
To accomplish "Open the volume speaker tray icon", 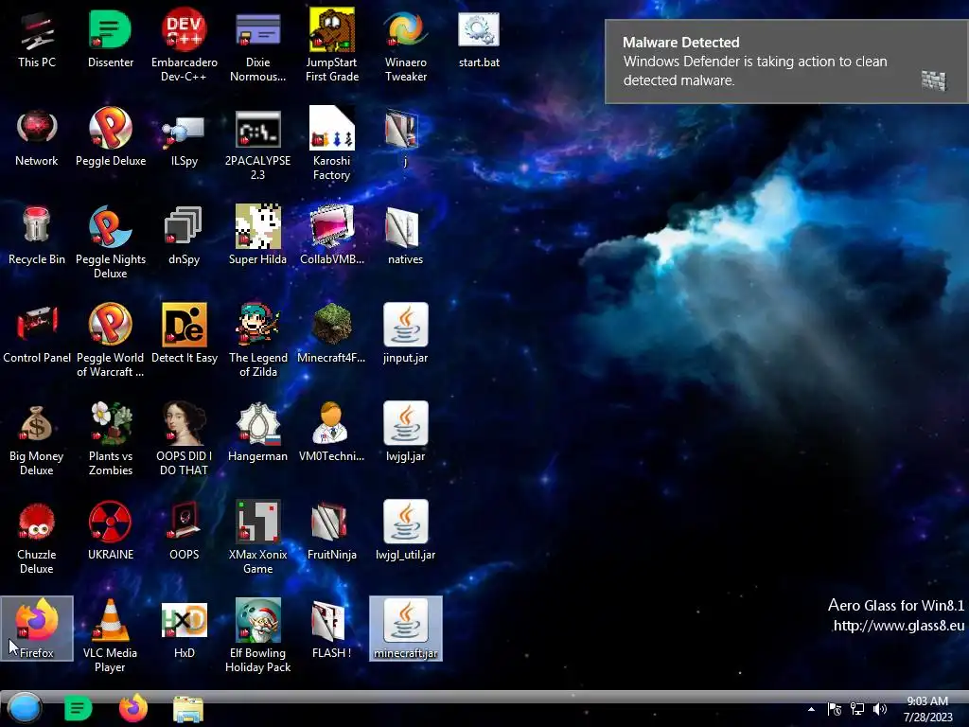I will tap(880, 709).
